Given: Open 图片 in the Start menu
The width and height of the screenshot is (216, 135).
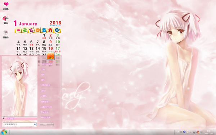Looking at the screenshot, I should point(43,75).
